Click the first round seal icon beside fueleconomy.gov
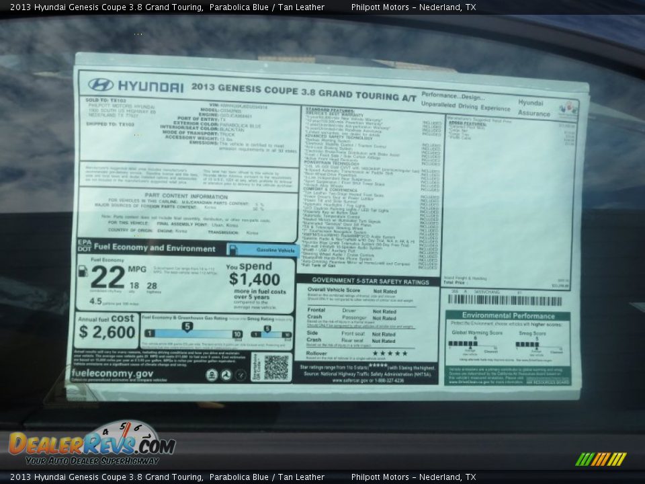Image resolution: width=645 pixels, height=484 pixels. pos(212,375)
